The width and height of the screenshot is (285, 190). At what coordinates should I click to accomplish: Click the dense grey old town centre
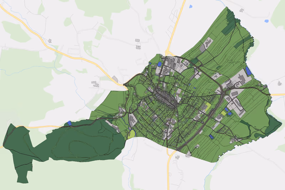pos(166,98)
